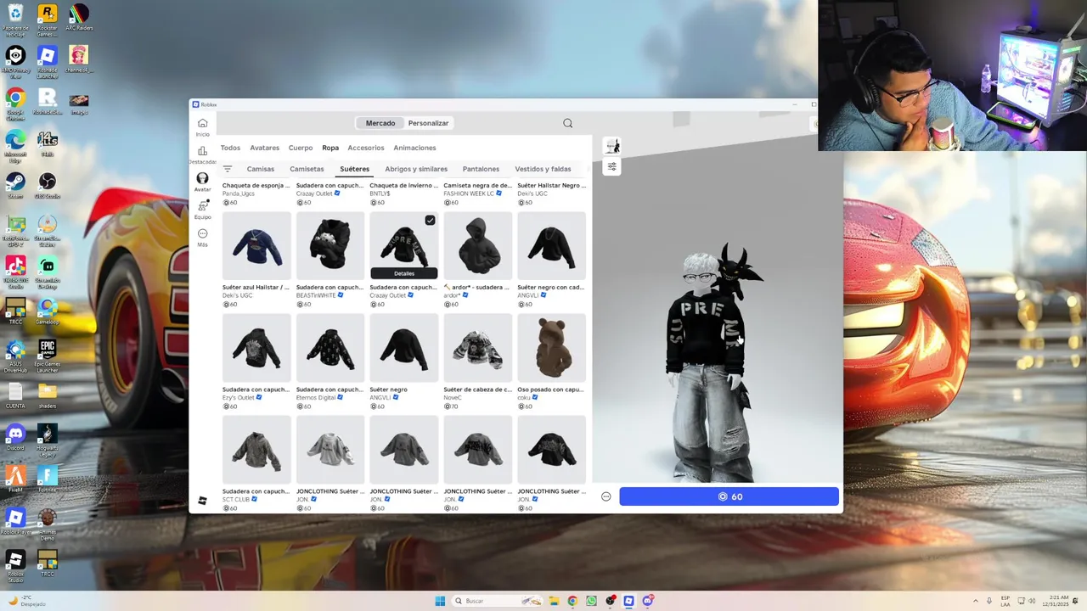Screen dimensions: 1087x611
Task: Select the Suéter azul Hailstar thumbnail
Action: (256, 245)
